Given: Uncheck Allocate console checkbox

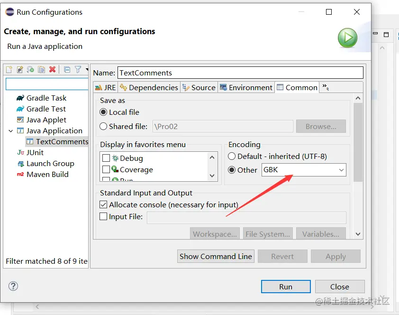Looking at the screenshot, I should pos(104,205).
